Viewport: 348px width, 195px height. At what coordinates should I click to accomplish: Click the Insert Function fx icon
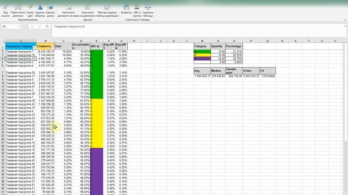point(47,27)
